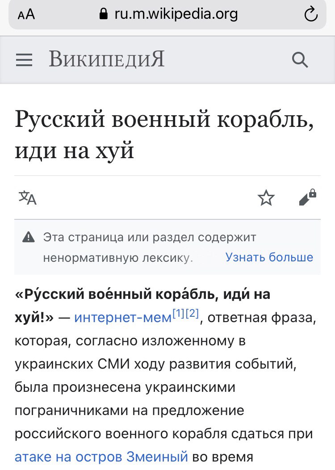
Task: Open the «Узнать больше» link
Action: 269,257
